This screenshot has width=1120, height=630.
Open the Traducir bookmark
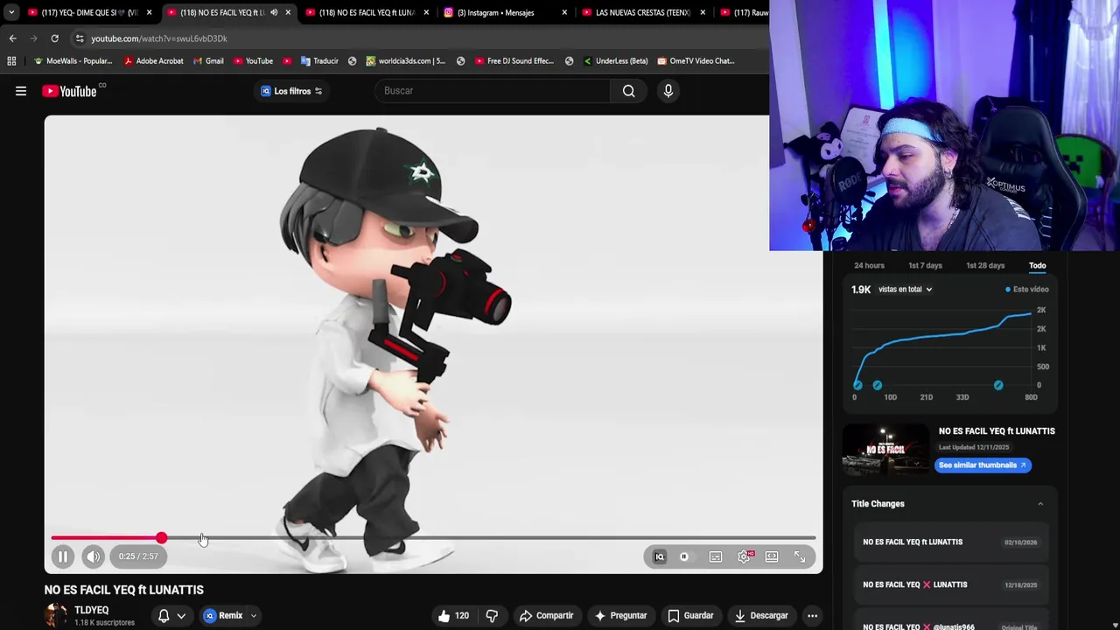319,61
